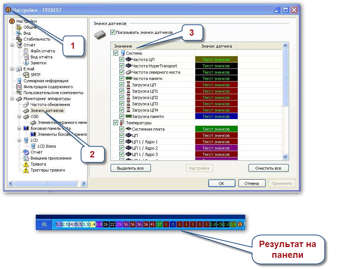This screenshot has height=269, width=351.
Task: Uncheck the ЦП 1 / Ядро 2 checkbox
Action: coord(121,148)
